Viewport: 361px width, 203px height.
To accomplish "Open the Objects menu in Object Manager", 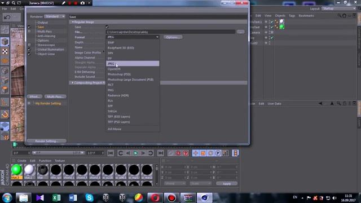I will click(280, 16).
